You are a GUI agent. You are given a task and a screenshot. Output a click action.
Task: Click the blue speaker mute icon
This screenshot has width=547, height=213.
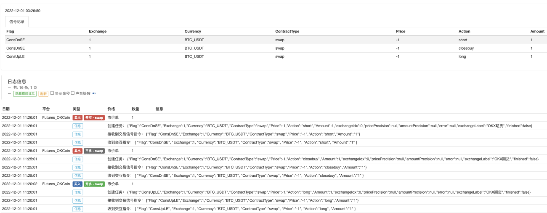coord(94,93)
